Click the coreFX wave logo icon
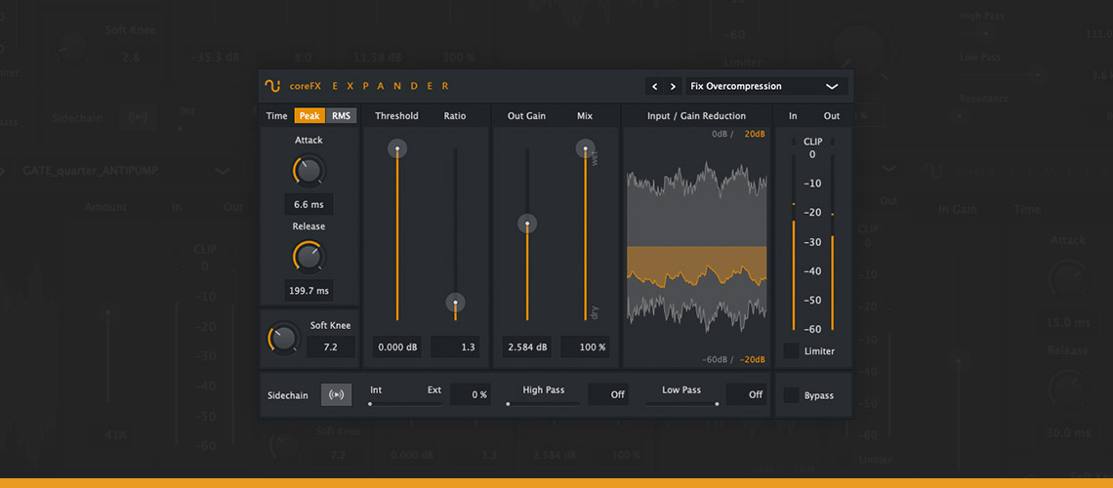 [272, 86]
